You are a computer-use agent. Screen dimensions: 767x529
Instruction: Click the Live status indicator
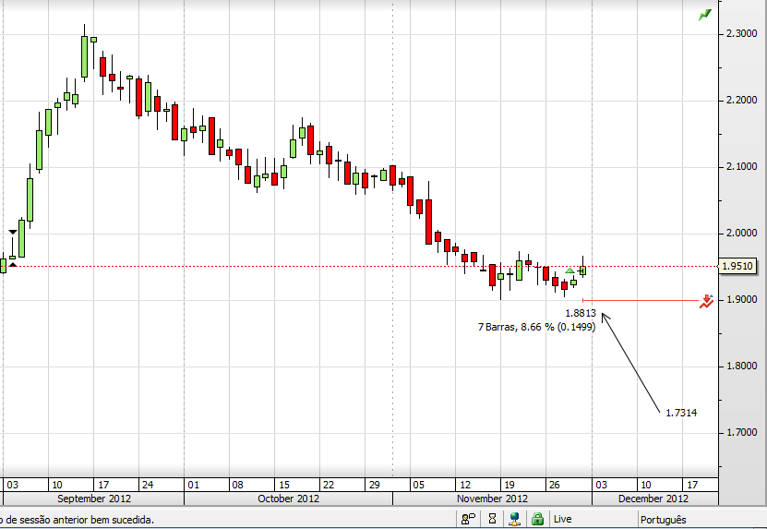click(x=562, y=519)
